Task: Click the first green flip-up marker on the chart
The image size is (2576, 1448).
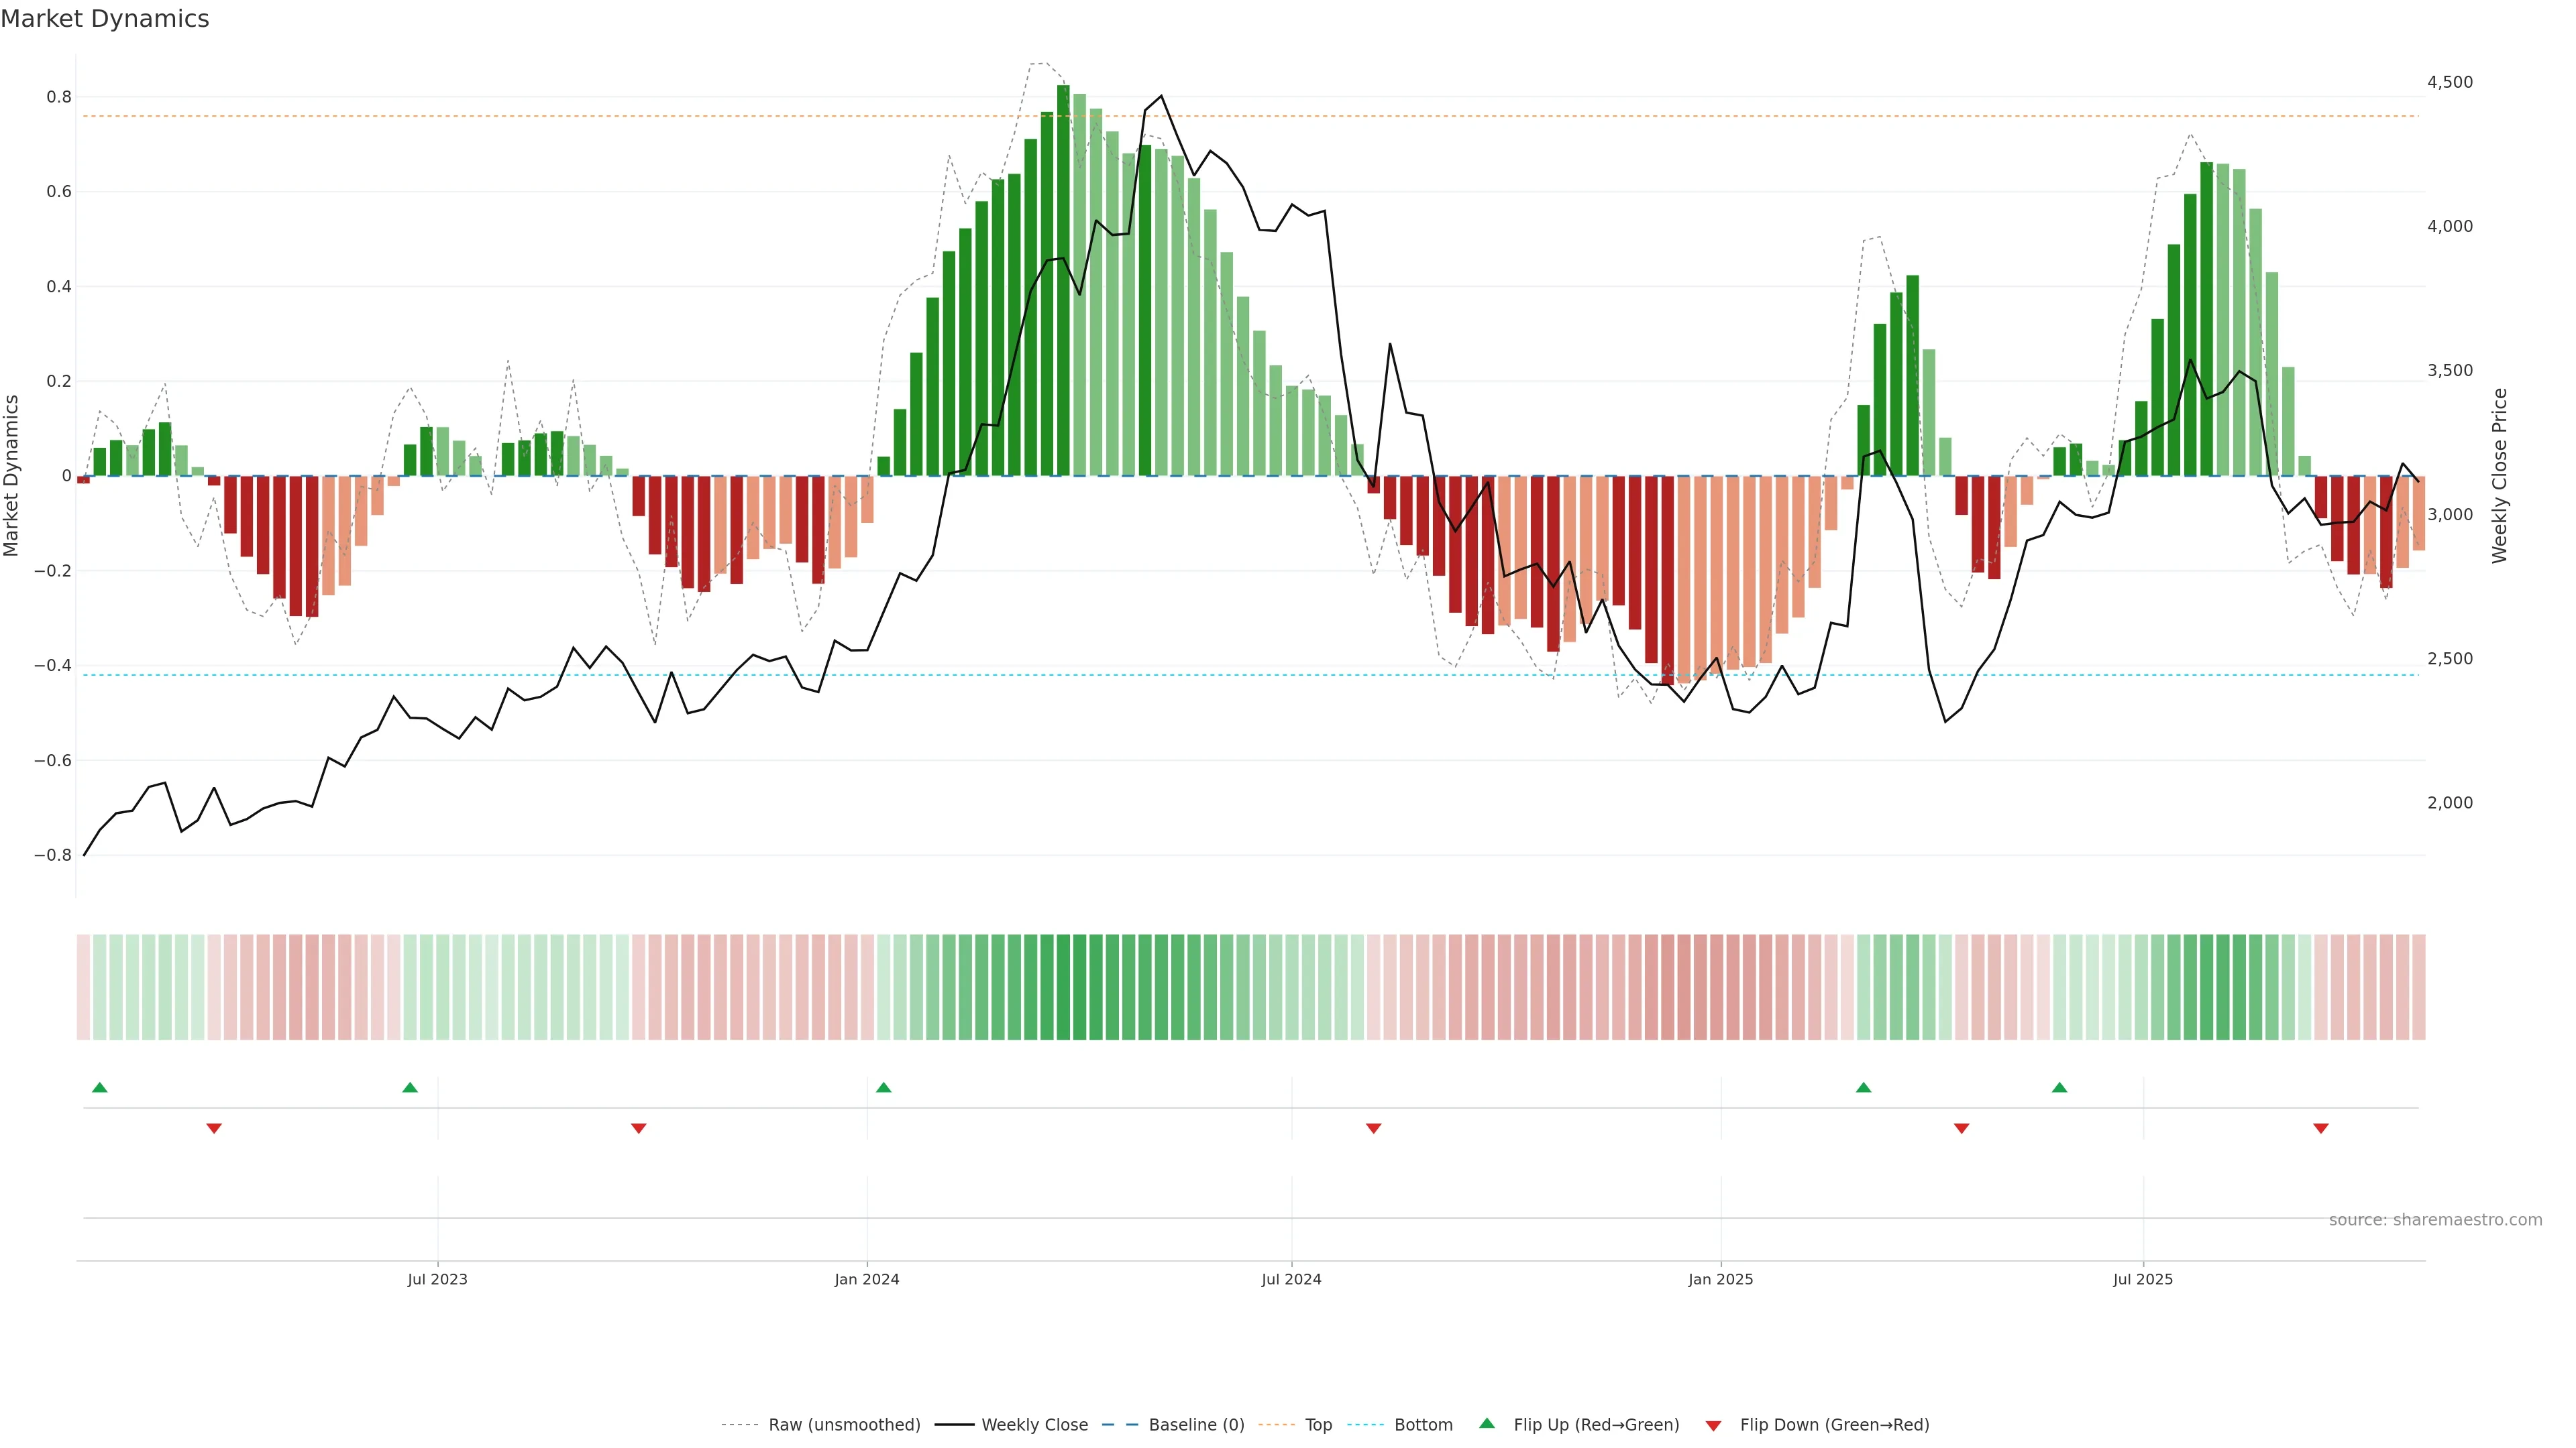Action: pyautogui.click(x=99, y=1087)
